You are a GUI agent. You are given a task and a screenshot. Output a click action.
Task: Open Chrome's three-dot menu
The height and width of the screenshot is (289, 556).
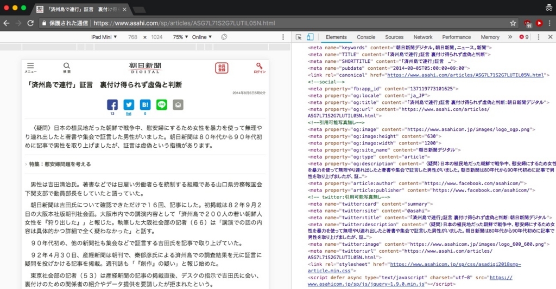(x=549, y=23)
